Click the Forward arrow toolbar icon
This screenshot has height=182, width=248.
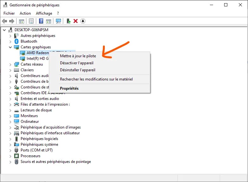click(12, 21)
